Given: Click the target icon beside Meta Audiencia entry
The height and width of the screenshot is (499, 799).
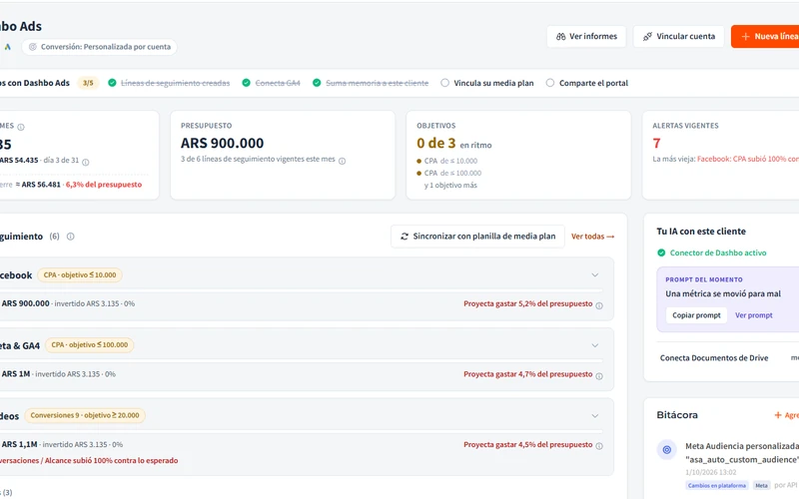Looking at the screenshot, I should tap(666, 450).
